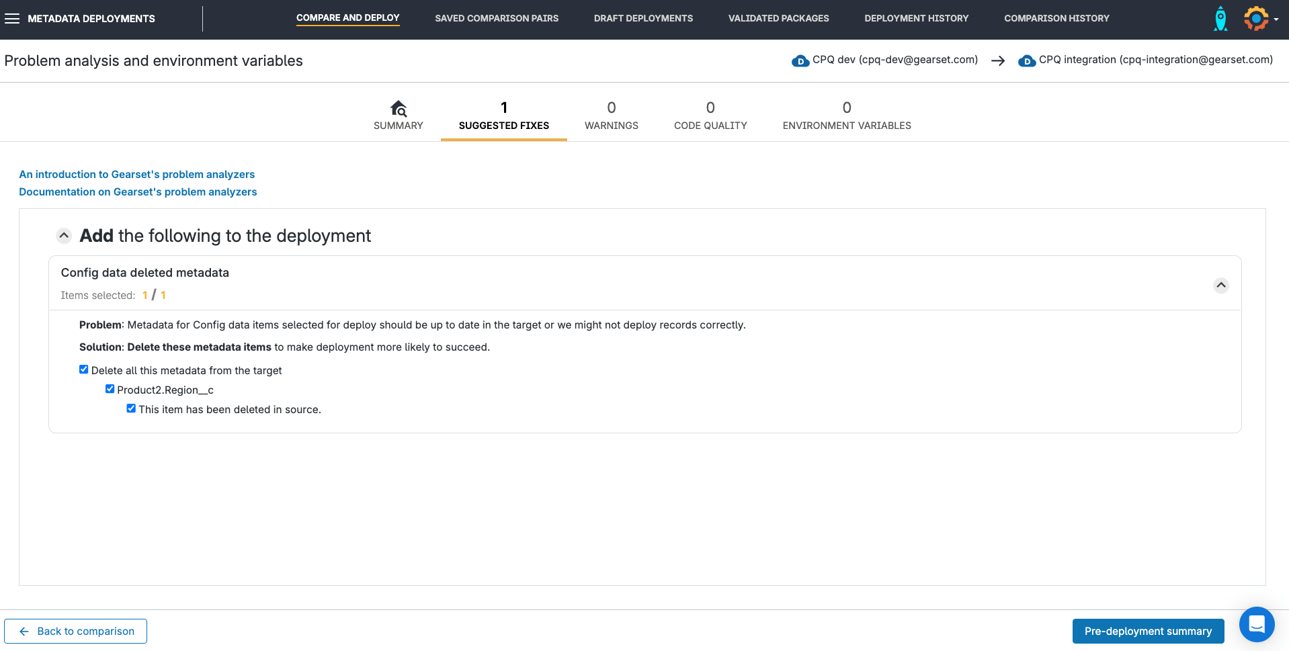Open introduction to Gearset's problem analyzers link

coord(136,175)
